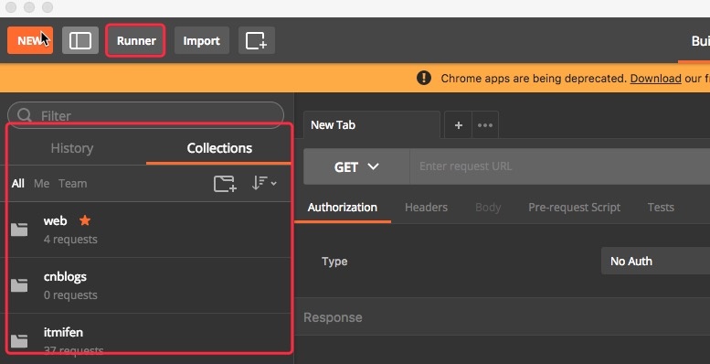This screenshot has height=364, width=710.
Task: Select the Team collections filter
Action: pos(72,184)
